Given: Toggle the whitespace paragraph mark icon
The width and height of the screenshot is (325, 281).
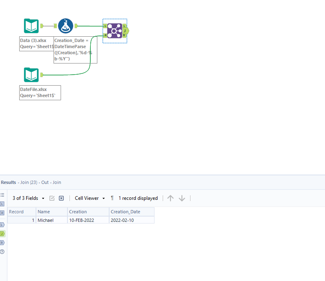Looking at the screenshot, I should [112, 198].
